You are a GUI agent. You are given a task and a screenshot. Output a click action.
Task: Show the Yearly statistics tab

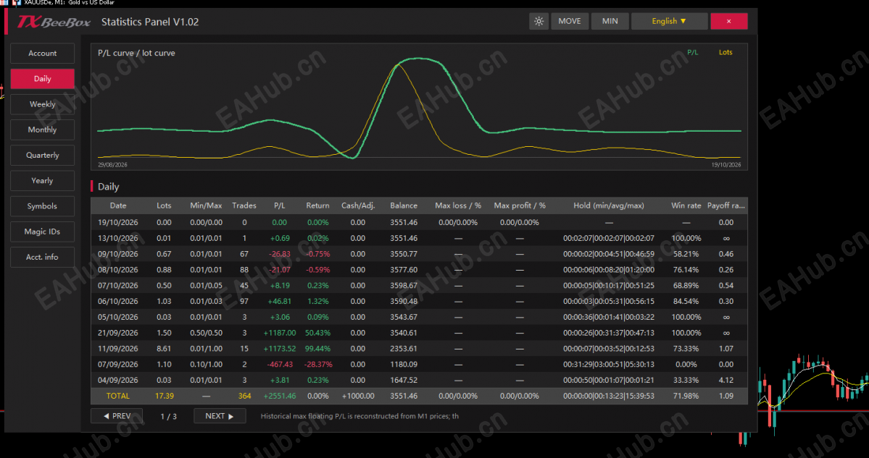tap(42, 180)
